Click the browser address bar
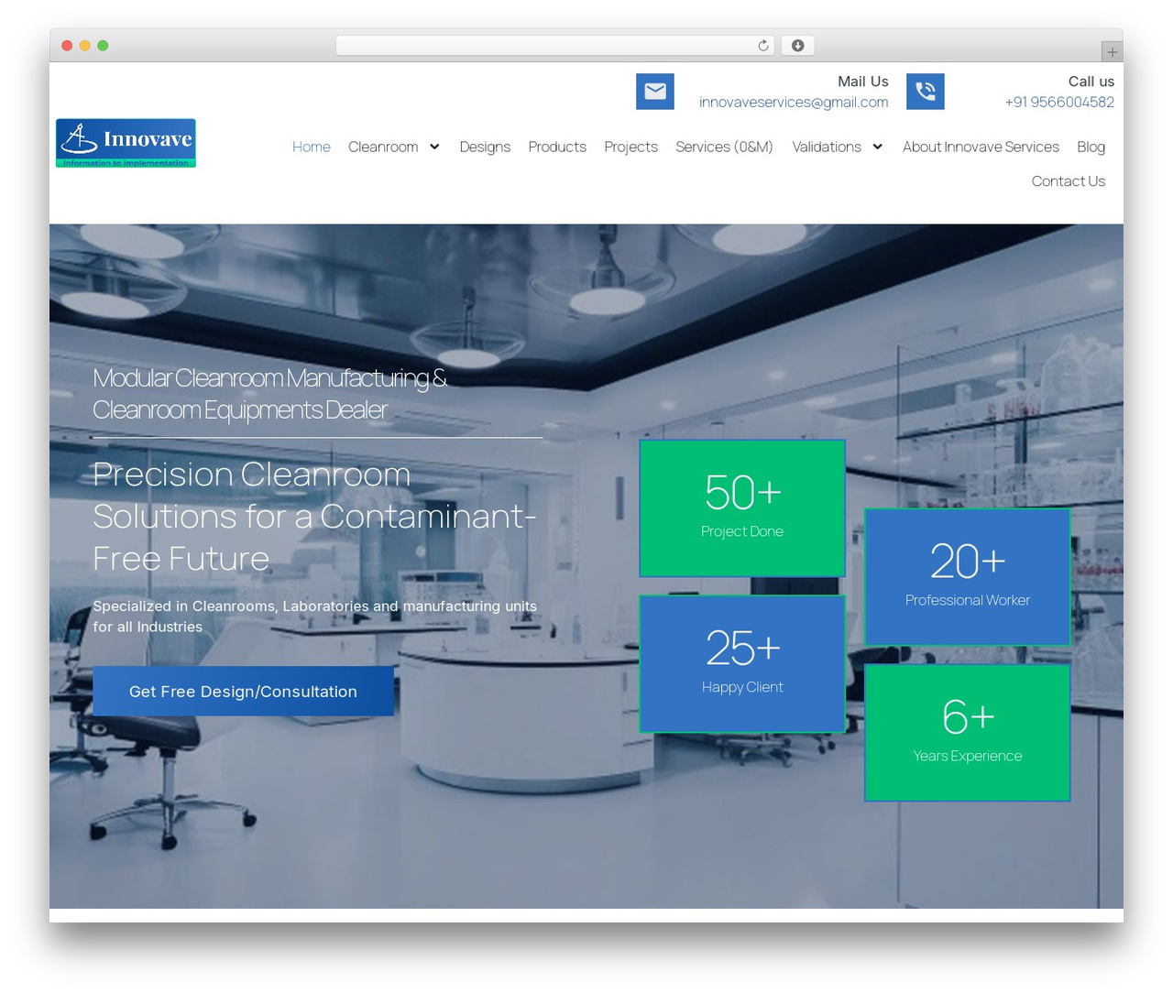 pyautogui.click(x=555, y=46)
